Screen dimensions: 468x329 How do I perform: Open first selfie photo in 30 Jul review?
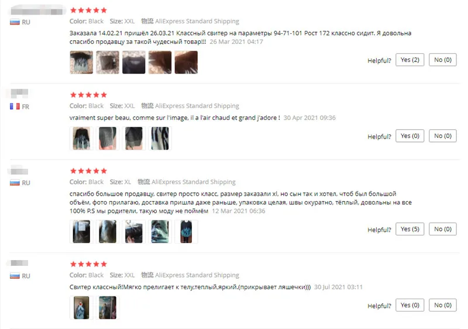coord(81,308)
